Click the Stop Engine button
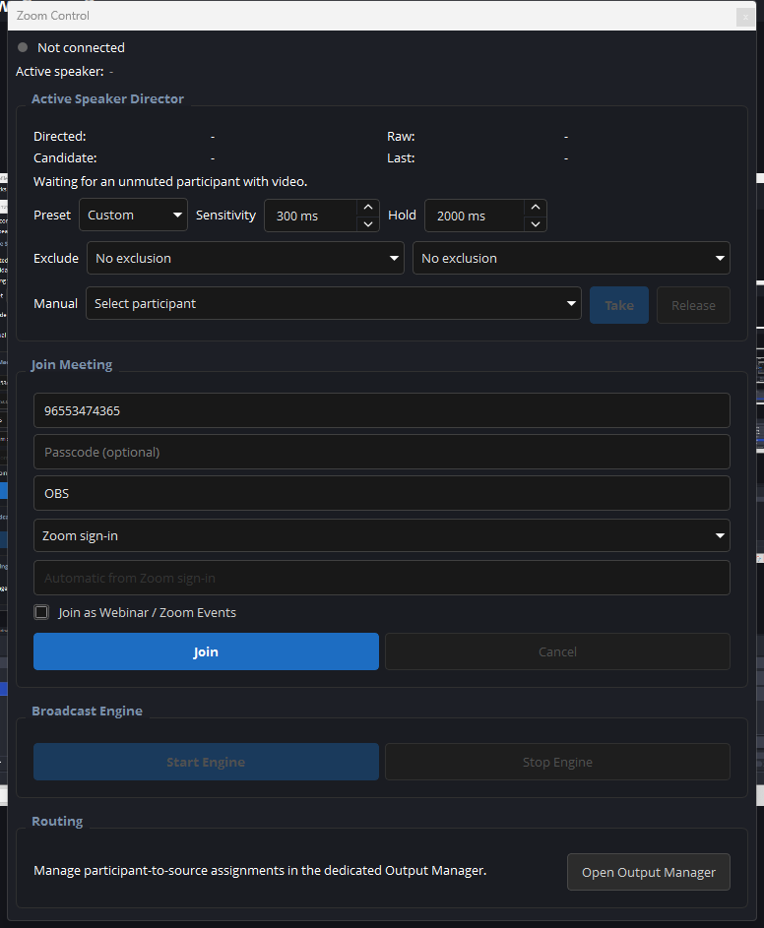 [557, 762]
